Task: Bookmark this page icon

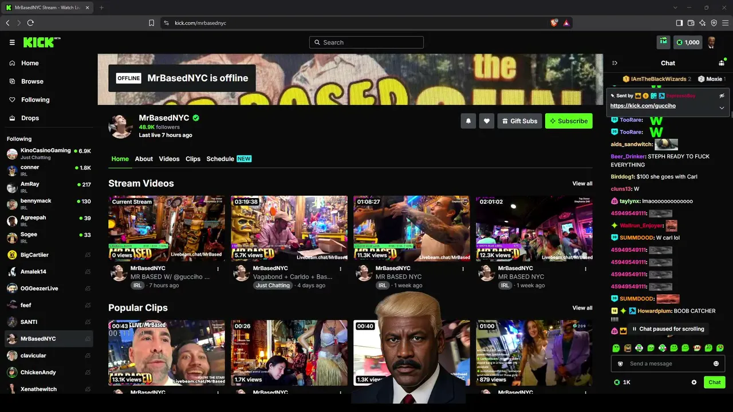Action: 151,23
